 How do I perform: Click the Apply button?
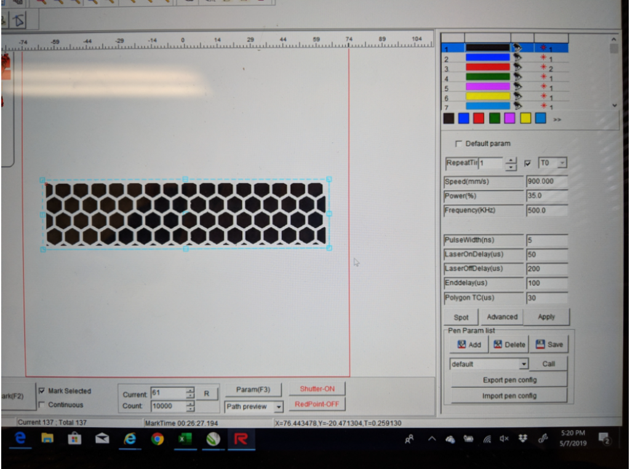546,317
